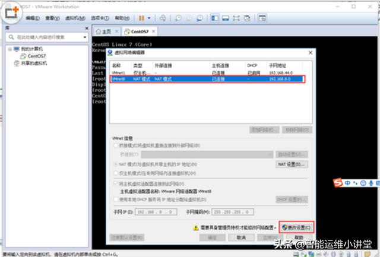Screen dimensions: 380x257
Task: Open the 选项卡(T) menu
Action: click(100, 18)
